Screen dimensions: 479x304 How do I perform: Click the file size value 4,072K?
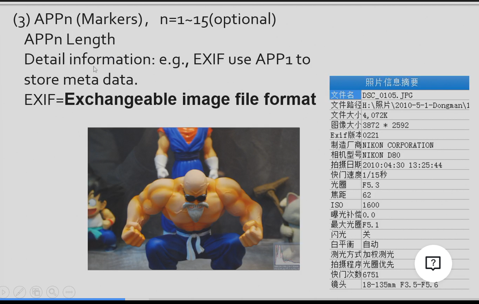pyautogui.click(x=375, y=115)
